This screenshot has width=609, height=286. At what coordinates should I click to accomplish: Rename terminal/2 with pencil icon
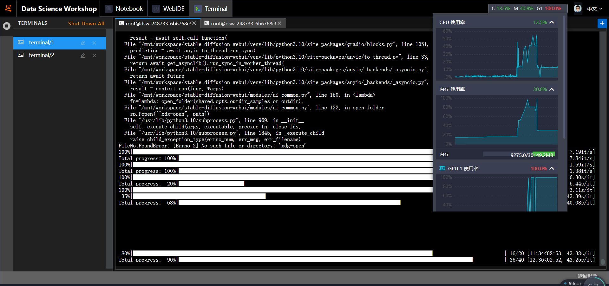click(83, 55)
